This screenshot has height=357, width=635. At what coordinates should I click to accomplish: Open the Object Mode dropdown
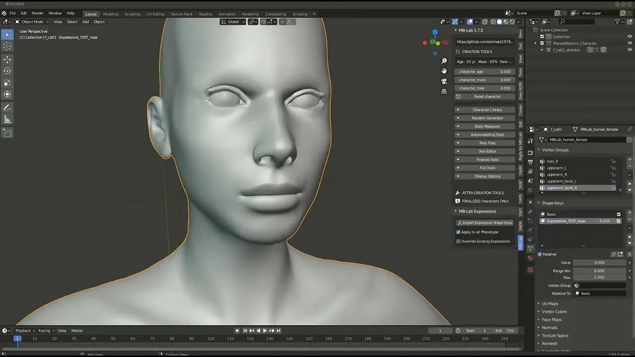(32, 22)
